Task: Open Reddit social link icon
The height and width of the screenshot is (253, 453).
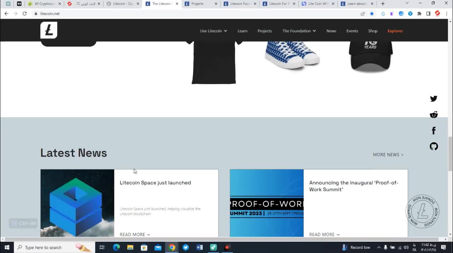Action: (x=434, y=114)
